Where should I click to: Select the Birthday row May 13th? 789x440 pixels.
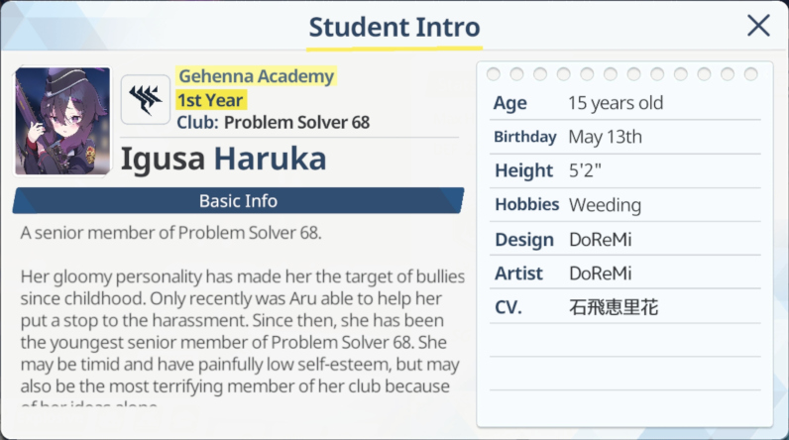[625, 137]
